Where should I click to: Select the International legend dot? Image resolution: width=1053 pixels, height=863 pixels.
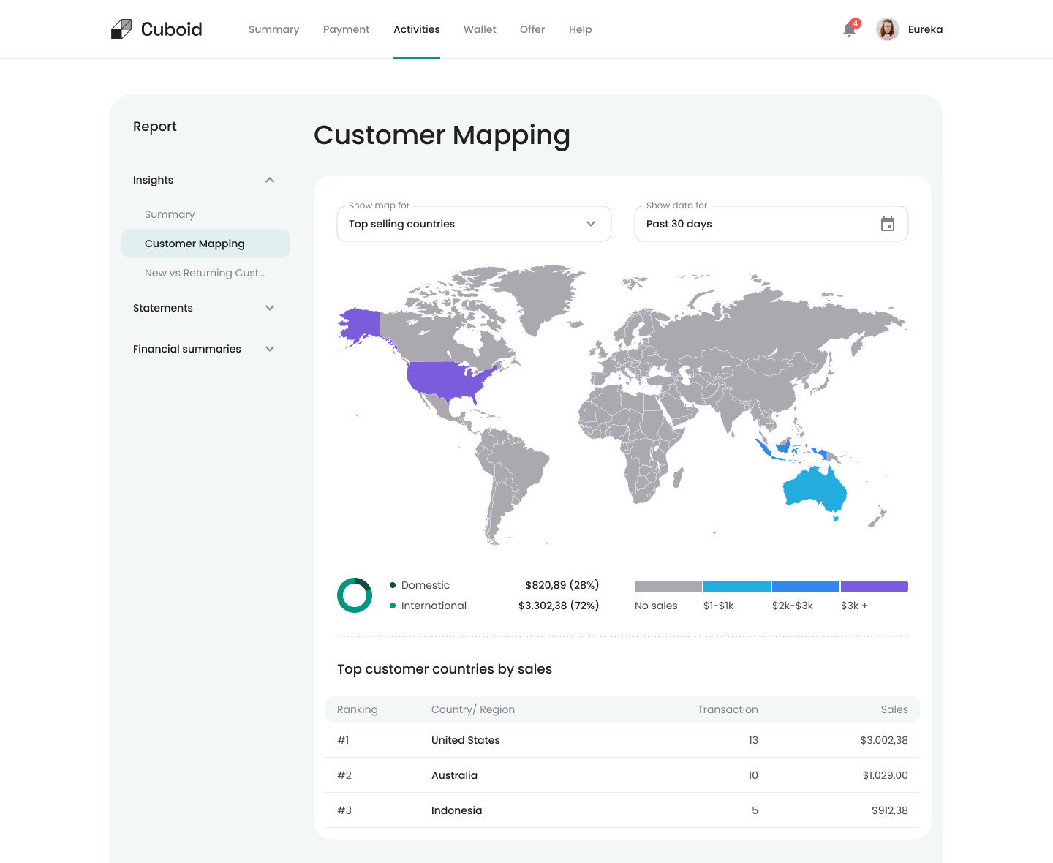[393, 606]
